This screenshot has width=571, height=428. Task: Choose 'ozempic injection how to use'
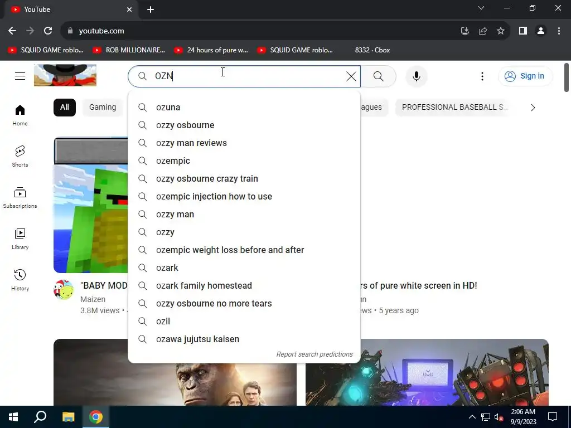click(x=244, y=197)
